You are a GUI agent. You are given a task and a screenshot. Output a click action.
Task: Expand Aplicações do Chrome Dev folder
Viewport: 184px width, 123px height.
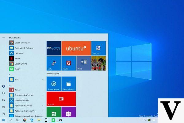pyautogui.click(x=26, y=111)
